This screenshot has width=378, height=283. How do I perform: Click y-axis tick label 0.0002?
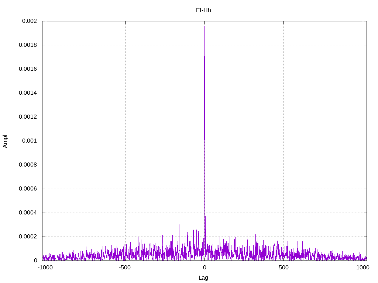click(x=28, y=237)
